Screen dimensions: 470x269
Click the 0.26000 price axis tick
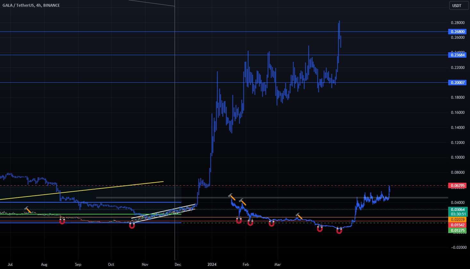click(x=458, y=38)
